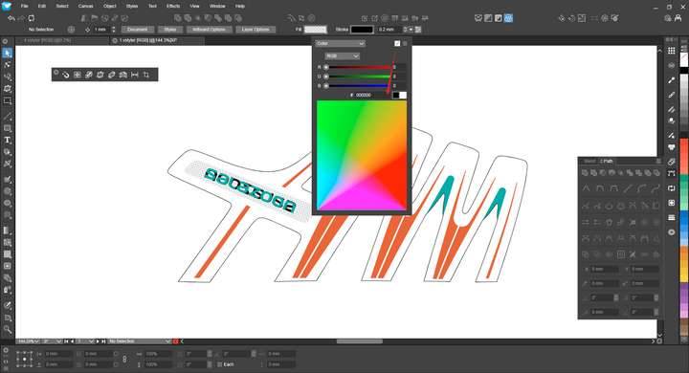Open the Effects menu
Viewport: 689px width, 373px height.
pyautogui.click(x=173, y=6)
